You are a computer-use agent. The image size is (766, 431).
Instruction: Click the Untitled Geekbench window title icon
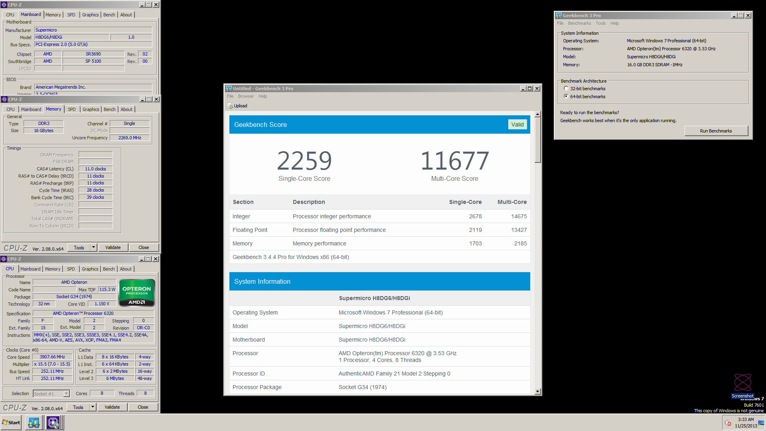coord(229,89)
